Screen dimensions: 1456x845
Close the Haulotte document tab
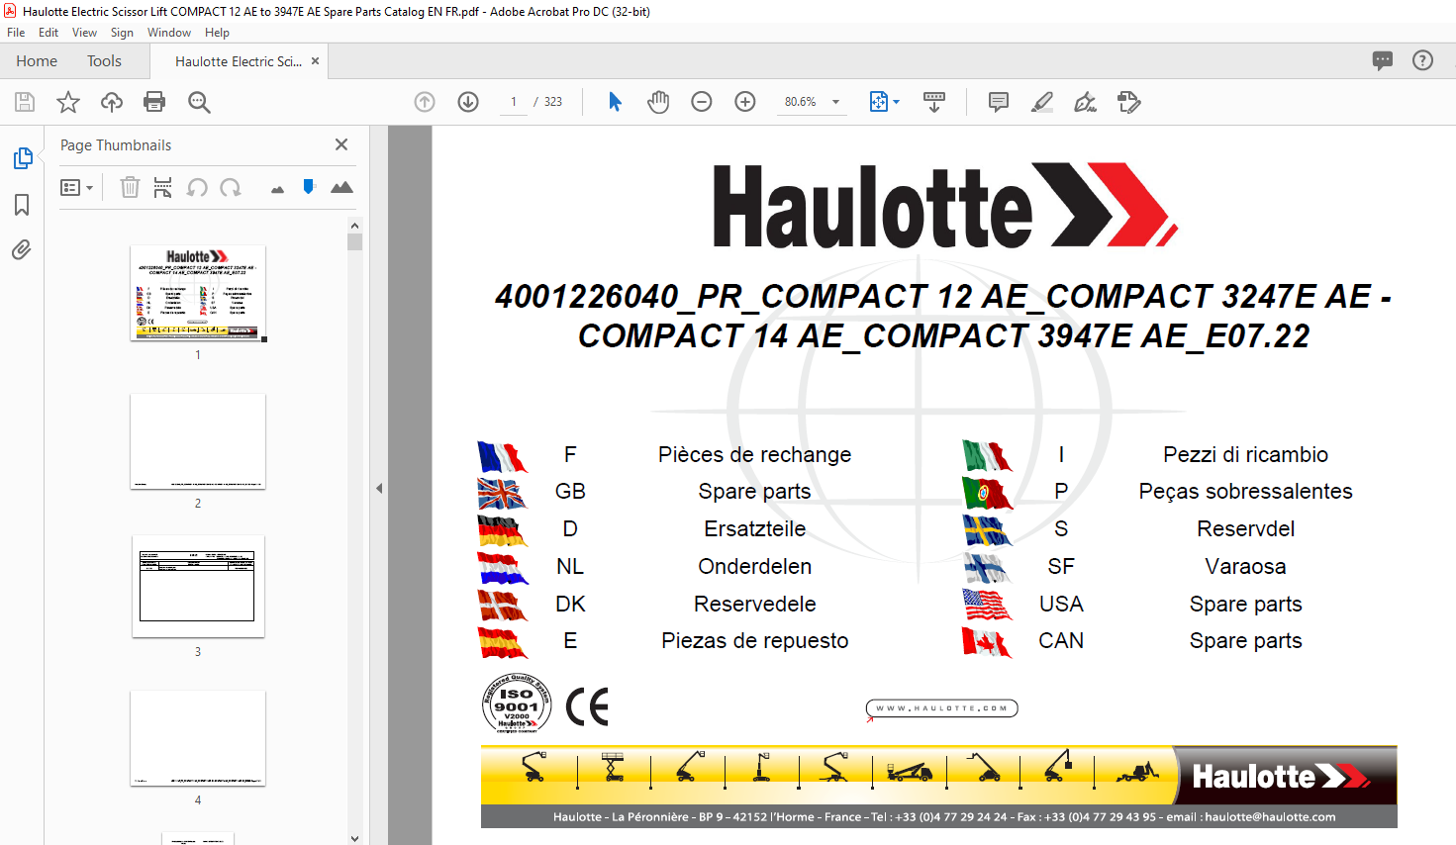click(x=315, y=61)
